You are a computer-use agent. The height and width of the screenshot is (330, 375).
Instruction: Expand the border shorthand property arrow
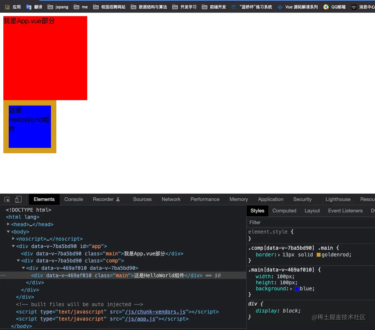click(x=279, y=255)
